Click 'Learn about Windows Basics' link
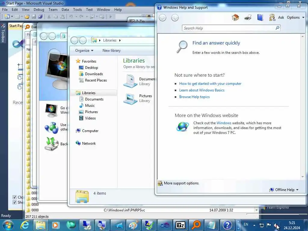 coord(202,90)
